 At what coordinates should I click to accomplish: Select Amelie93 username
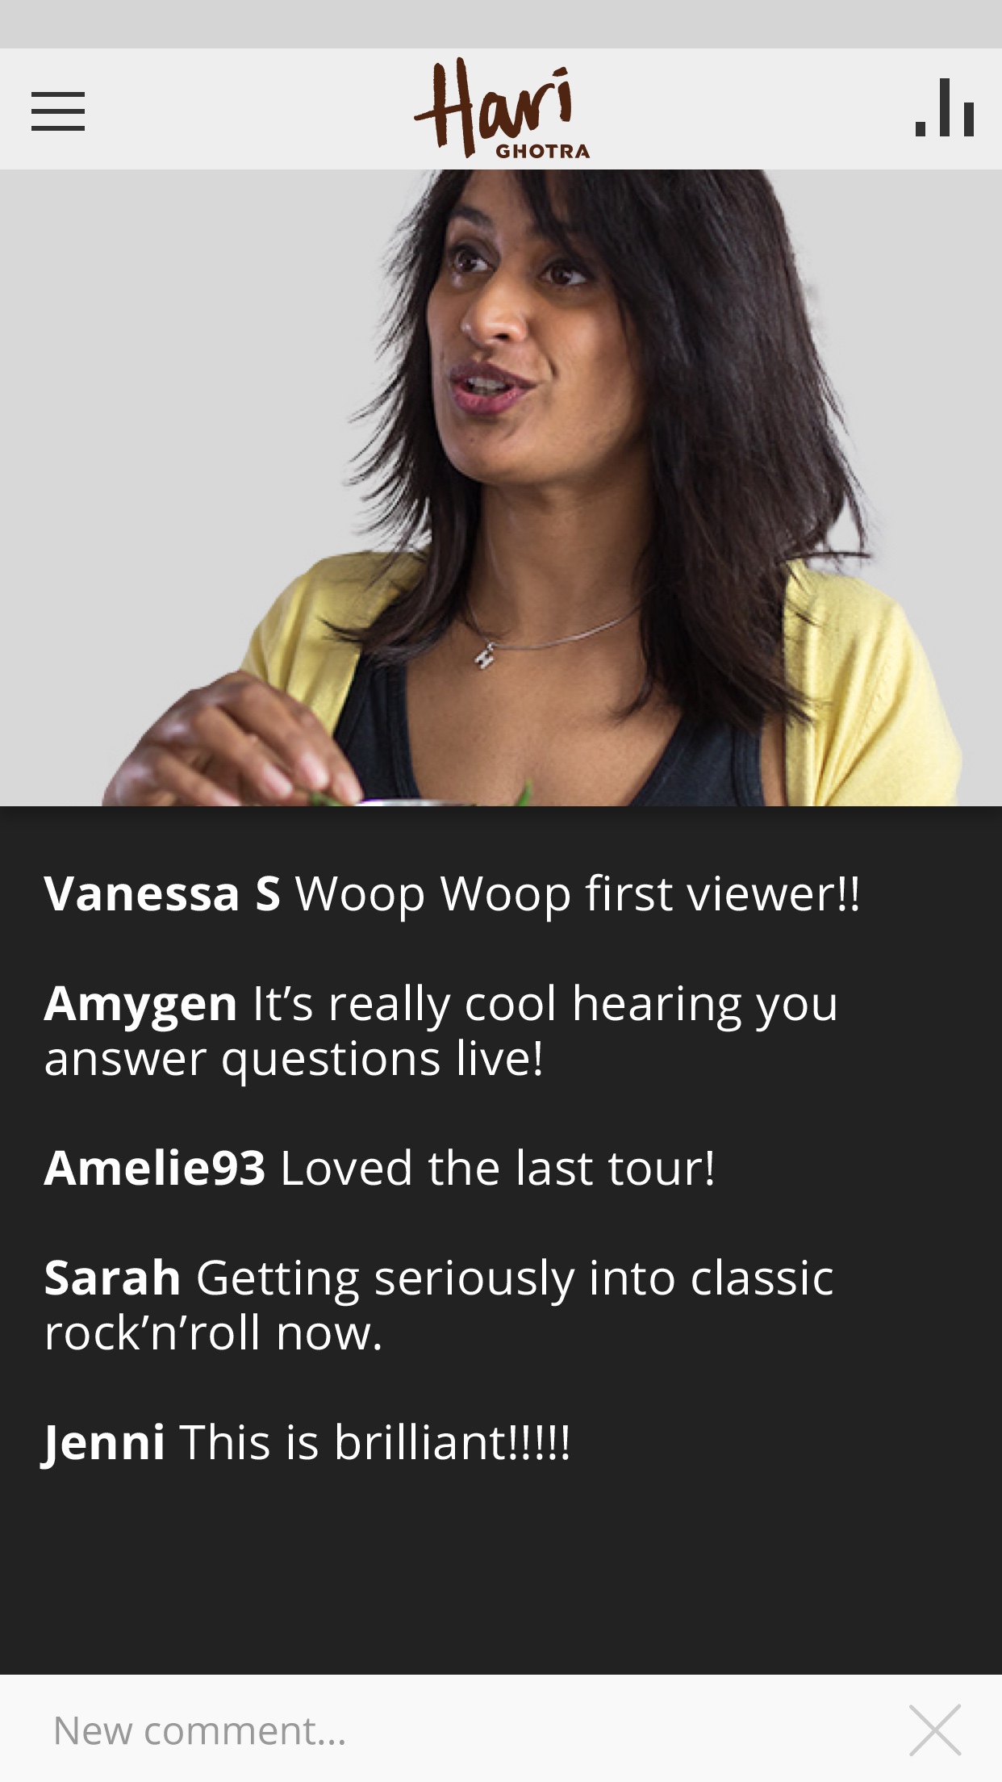coord(155,1168)
